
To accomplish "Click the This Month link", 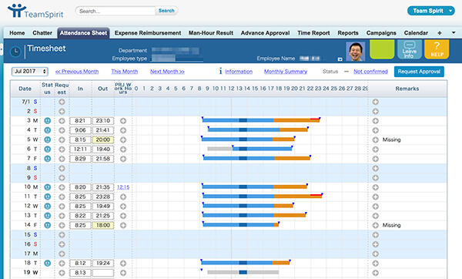I will [124, 72].
